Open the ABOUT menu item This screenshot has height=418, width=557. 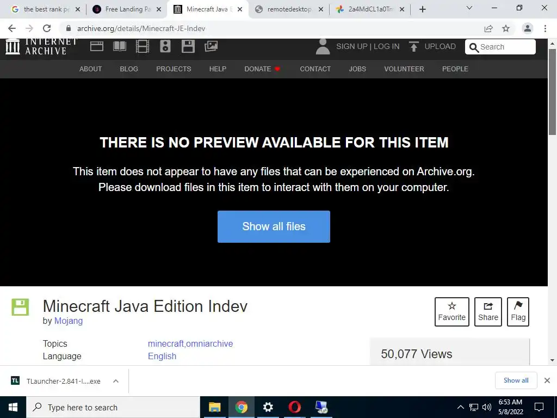click(x=91, y=69)
